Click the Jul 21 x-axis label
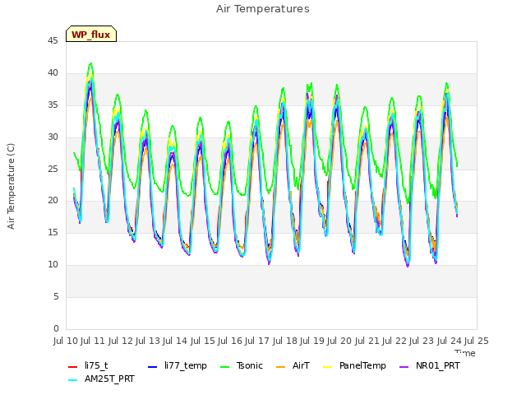 click(x=367, y=342)
